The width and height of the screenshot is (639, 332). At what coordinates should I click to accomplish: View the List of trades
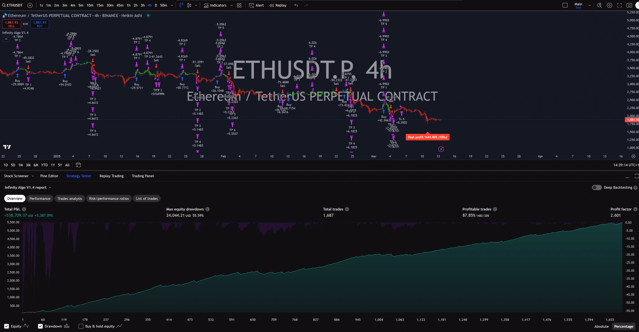pyautogui.click(x=147, y=198)
